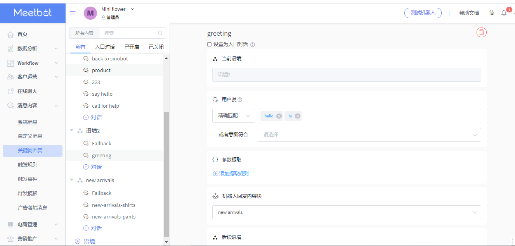Click plus icon for 添加提取规则
Screen dimensions: 515x246
coord(215,174)
